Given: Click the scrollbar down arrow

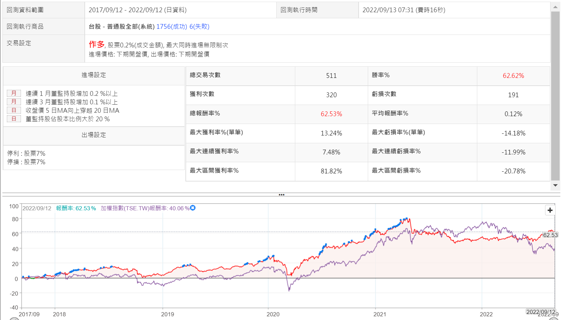Looking at the screenshot, I should pyautogui.click(x=555, y=185).
